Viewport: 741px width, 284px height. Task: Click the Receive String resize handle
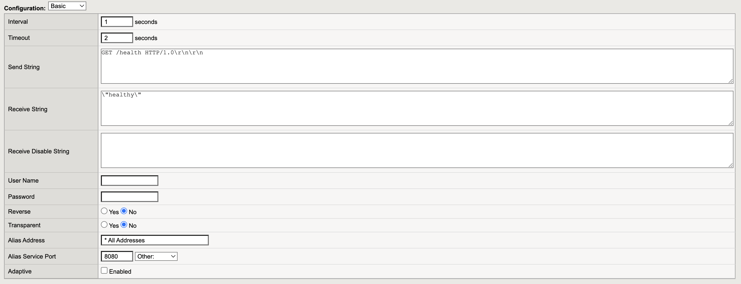(x=730, y=123)
